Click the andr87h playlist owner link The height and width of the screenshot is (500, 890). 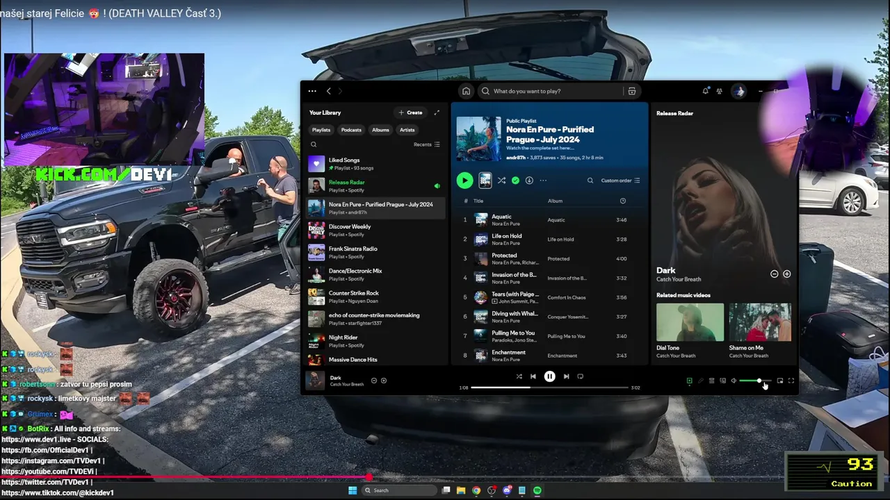517,158
